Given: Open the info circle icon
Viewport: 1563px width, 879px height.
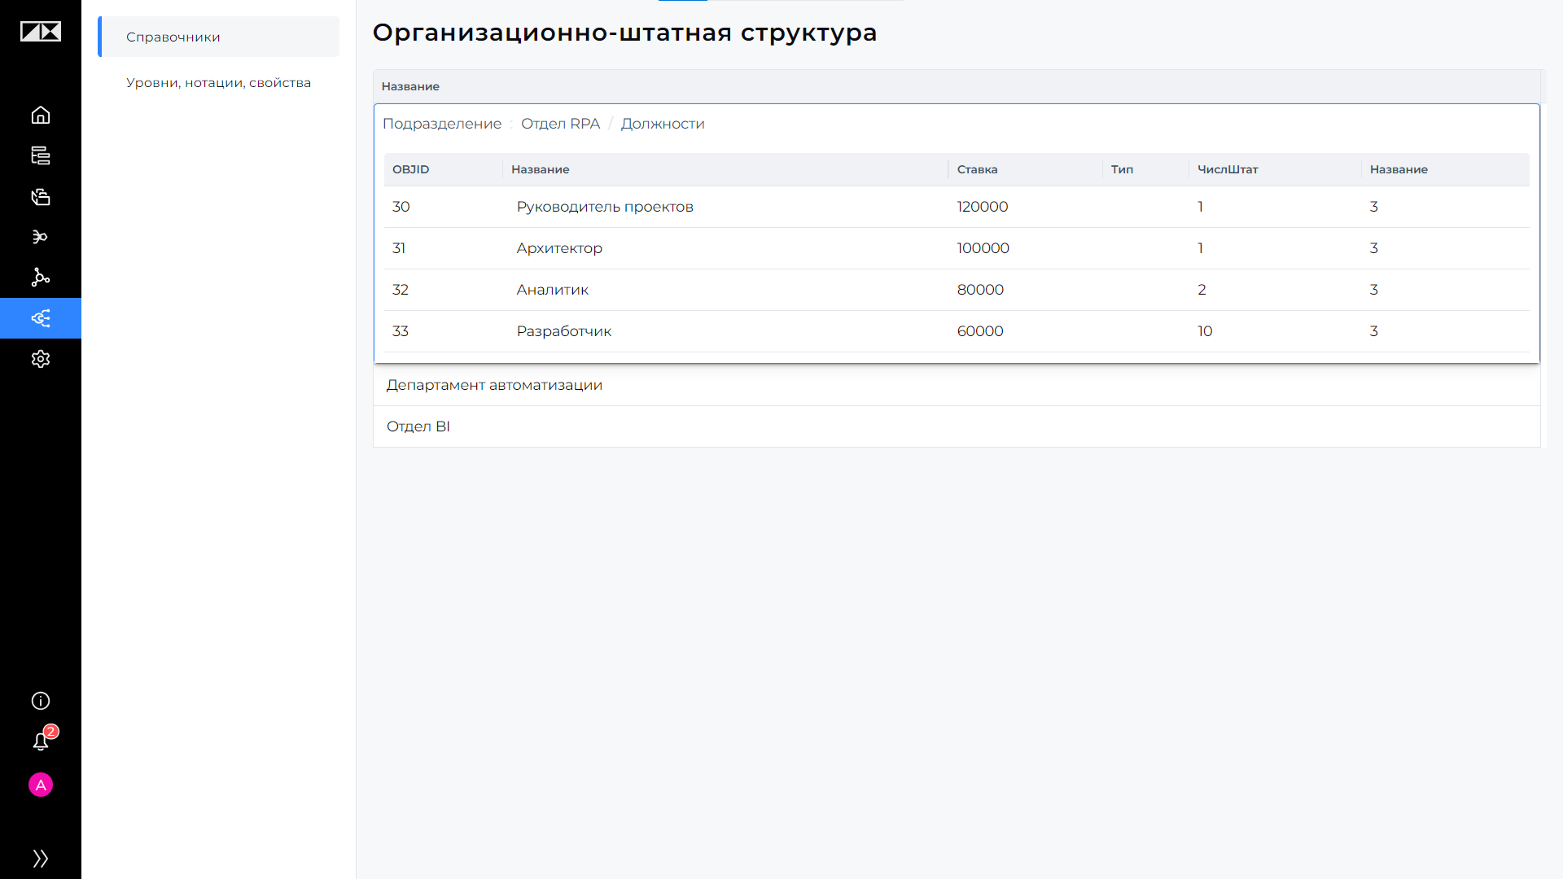Looking at the screenshot, I should [x=41, y=701].
